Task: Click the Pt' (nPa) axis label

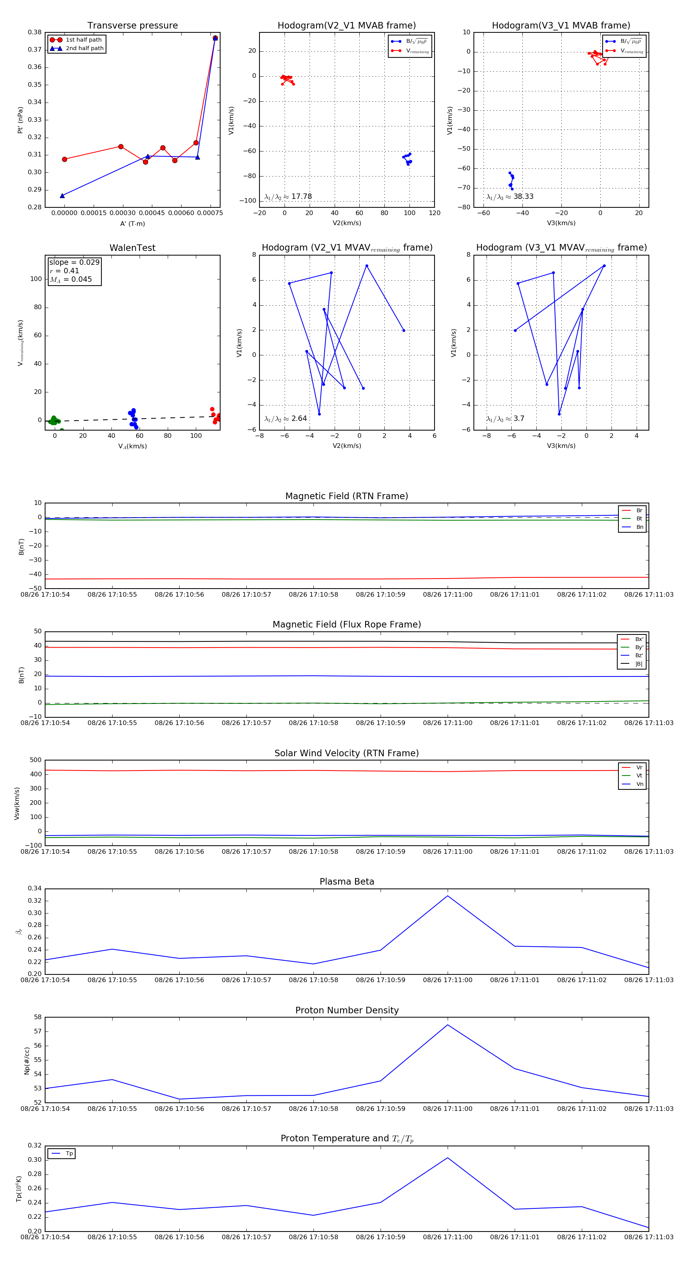Action: pyautogui.click(x=20, y=120)
